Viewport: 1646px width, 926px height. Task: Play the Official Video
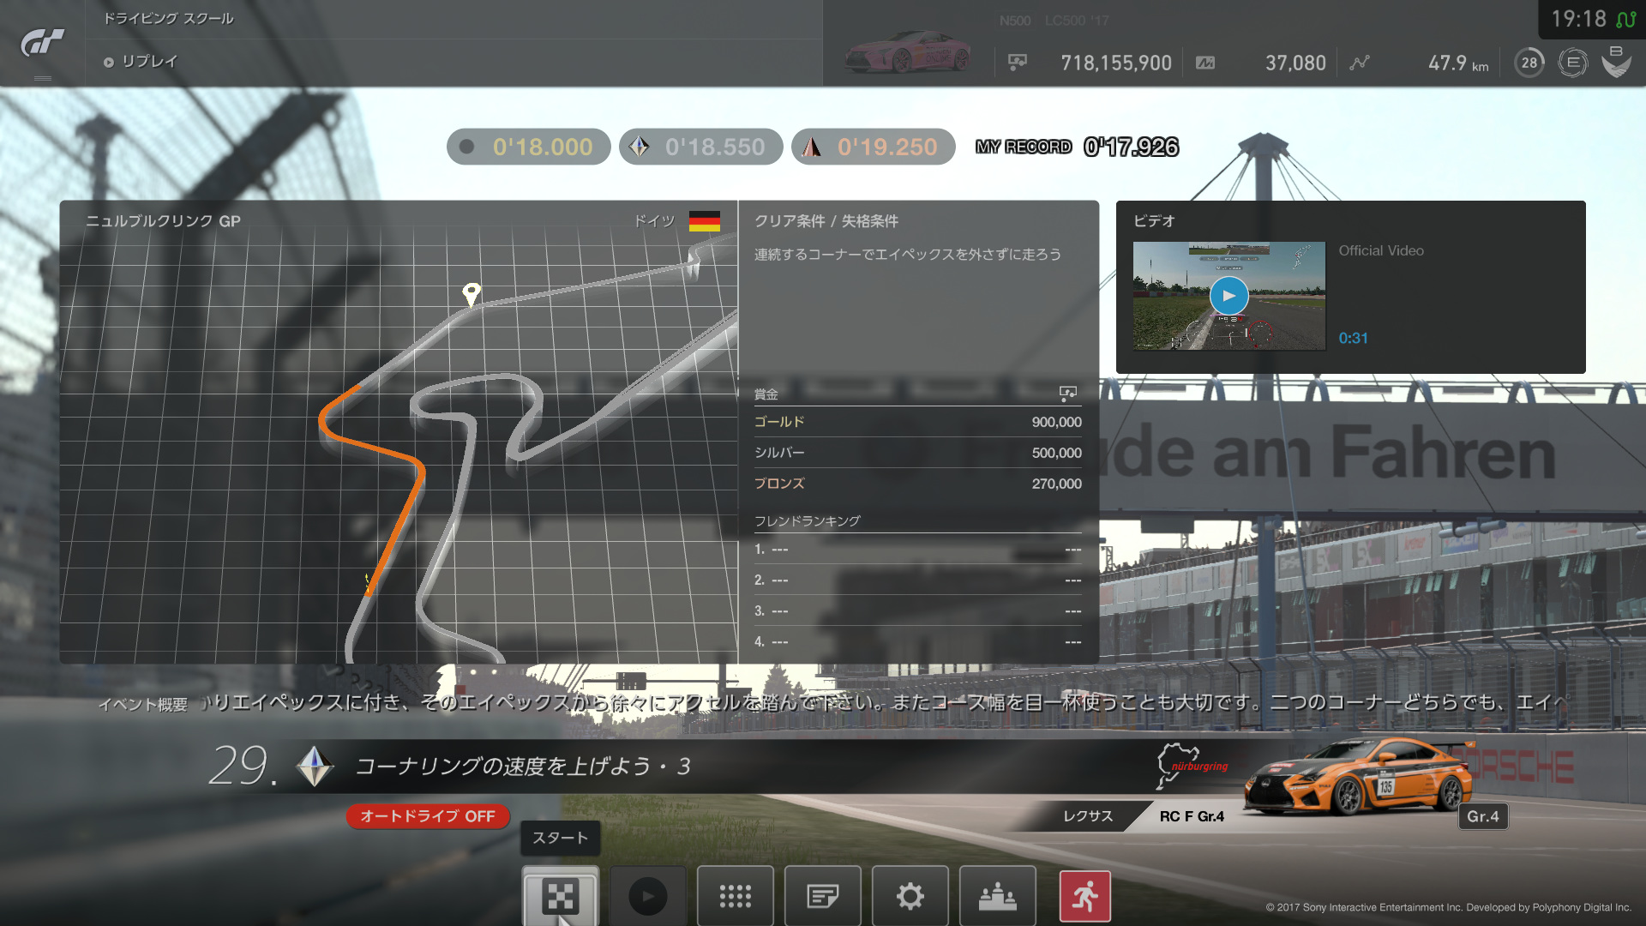[x=1228, y=296]
